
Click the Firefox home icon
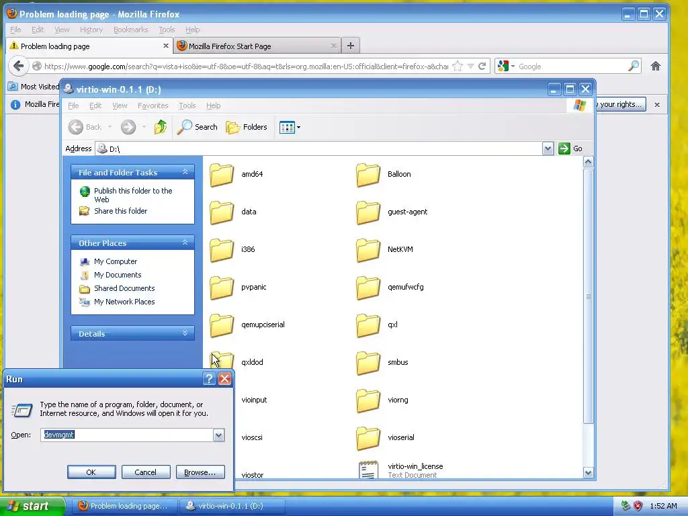pos(656,67)
